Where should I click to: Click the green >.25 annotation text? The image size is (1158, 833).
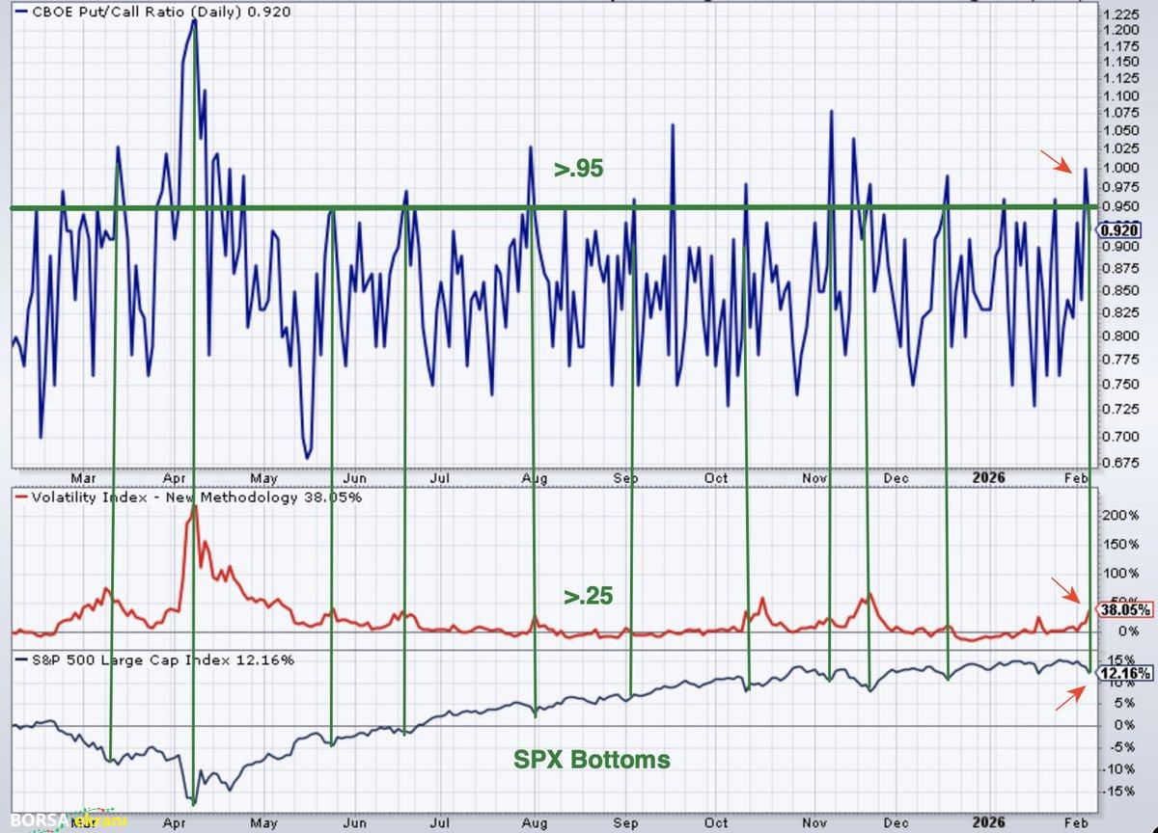(x=588, y=597)
